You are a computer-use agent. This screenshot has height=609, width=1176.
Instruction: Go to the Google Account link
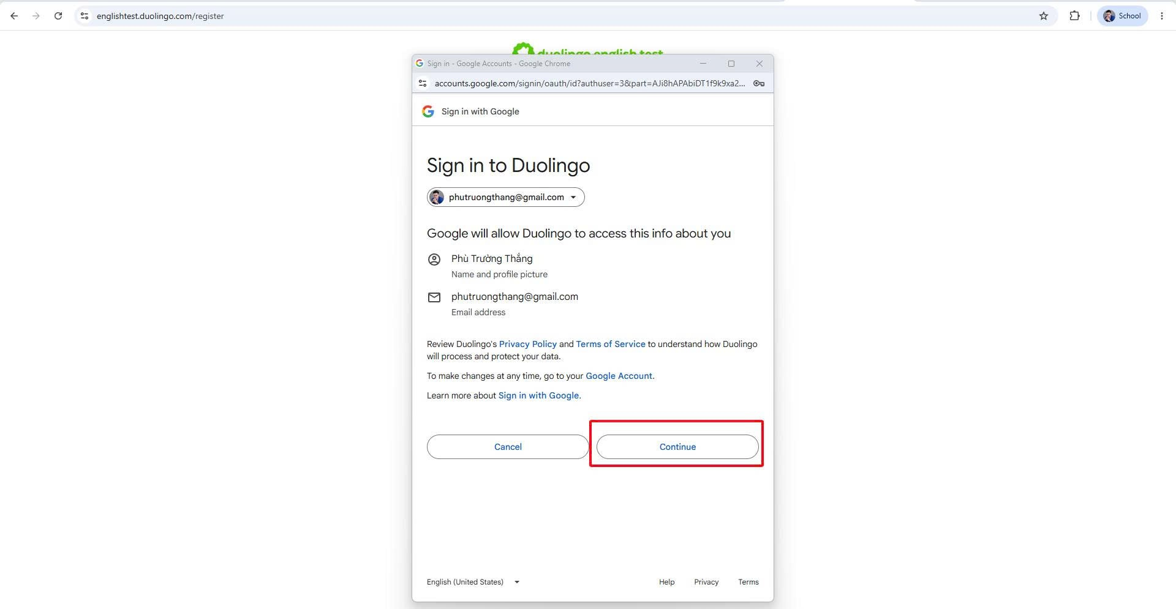pyautogui.click(x=620, y=376)
